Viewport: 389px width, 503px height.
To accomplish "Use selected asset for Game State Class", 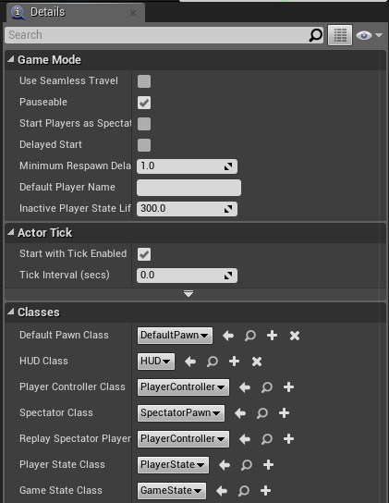I will [222, 490].
